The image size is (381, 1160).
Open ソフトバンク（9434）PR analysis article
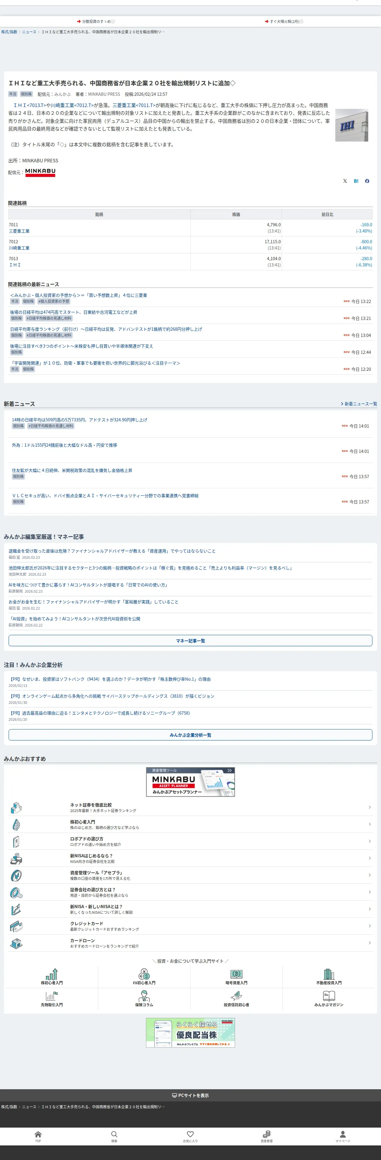[x=109, y=679]
